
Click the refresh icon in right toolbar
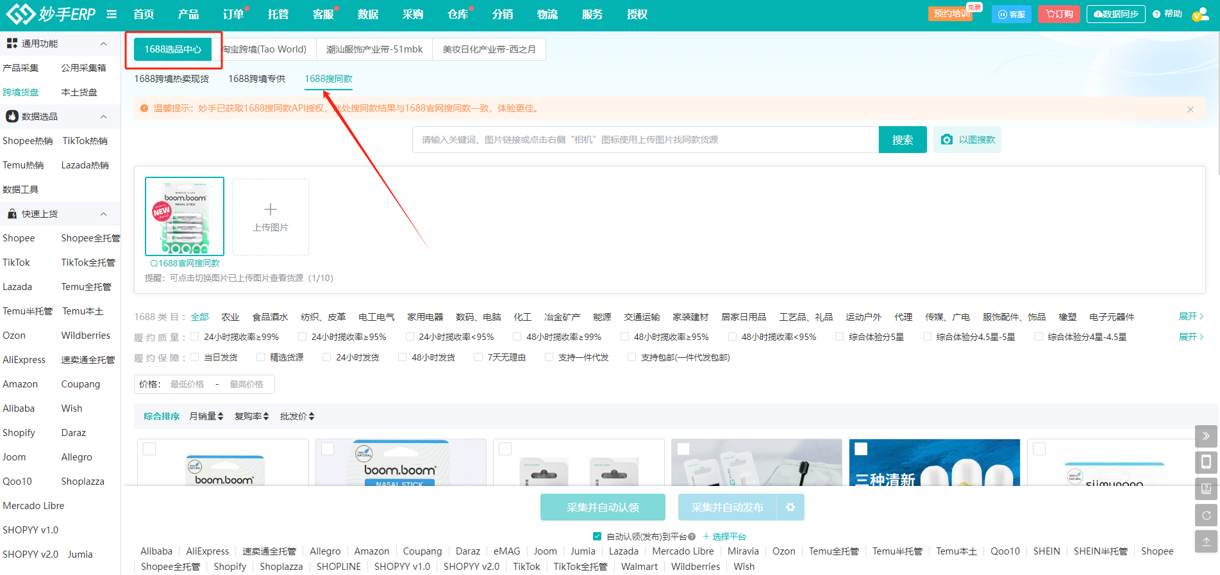pos(1206,515)
